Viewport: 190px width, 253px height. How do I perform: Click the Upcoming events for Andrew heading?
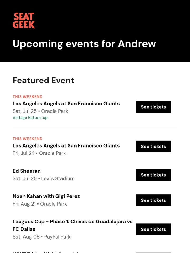(84, 44)
